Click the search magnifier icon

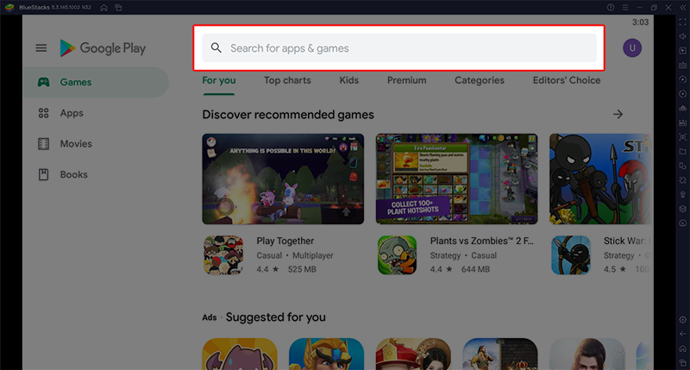216,48
